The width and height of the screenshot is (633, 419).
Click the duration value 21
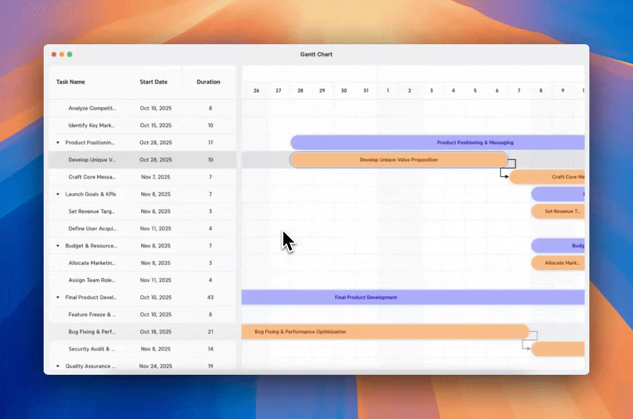[211, 332]
